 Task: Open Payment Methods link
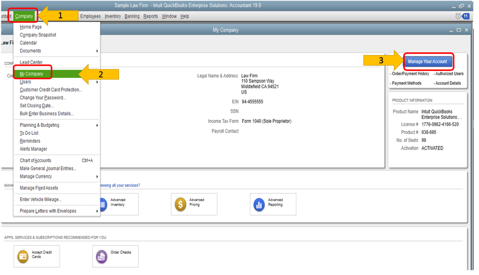click(x=406, y=83)
